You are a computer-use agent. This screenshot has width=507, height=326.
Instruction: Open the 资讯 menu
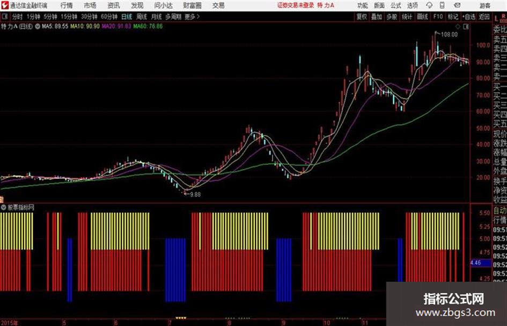tap(114, 5)
